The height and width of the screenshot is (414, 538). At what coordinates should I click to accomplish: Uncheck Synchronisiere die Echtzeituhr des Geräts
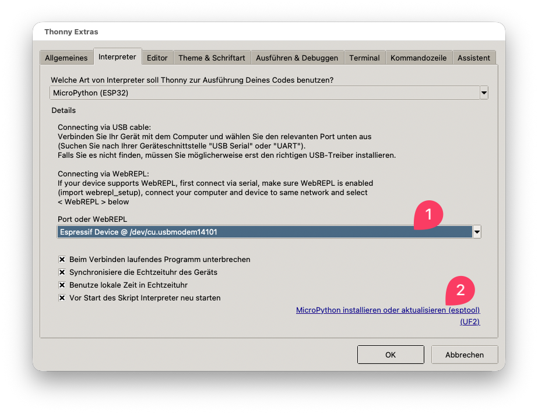(62, 272)
